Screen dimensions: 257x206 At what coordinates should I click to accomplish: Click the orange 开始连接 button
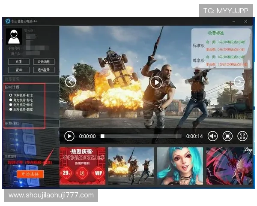point(28,174)
